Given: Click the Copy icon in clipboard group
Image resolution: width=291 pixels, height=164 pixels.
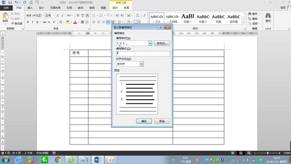Looking at the screenshot, I should pyautogui.click(x=12, y=19).
